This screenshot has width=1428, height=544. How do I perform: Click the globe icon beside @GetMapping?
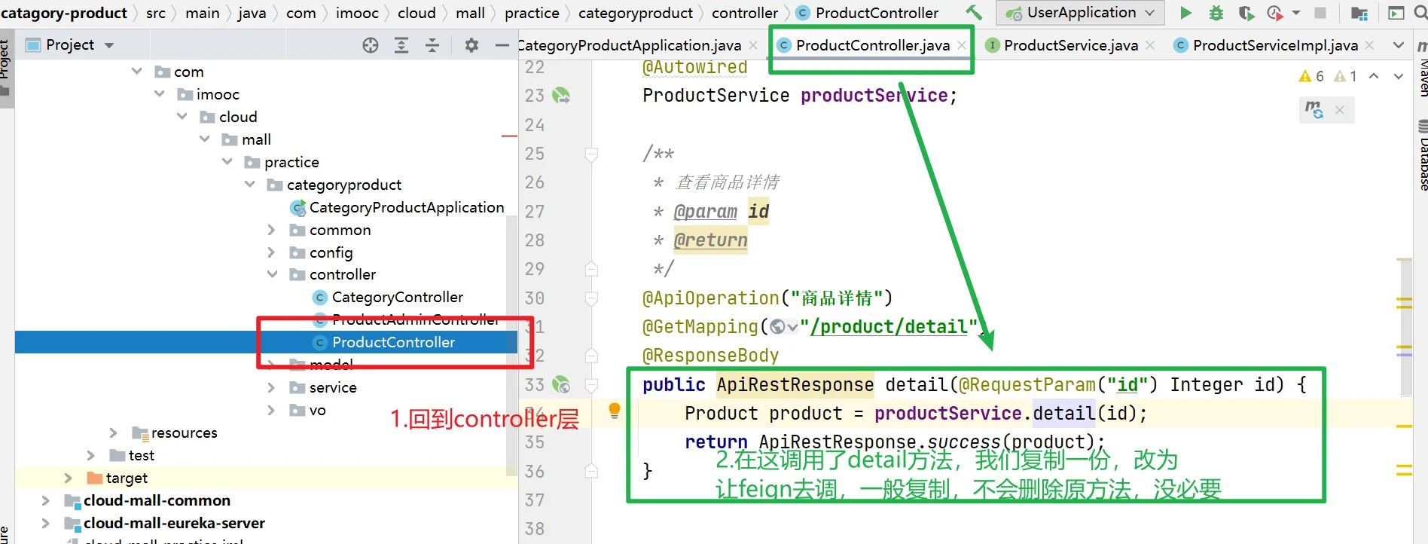coord(778,327)
